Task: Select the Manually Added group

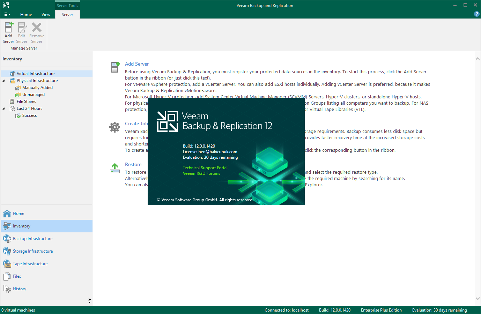Action: (x=37, y=88)
